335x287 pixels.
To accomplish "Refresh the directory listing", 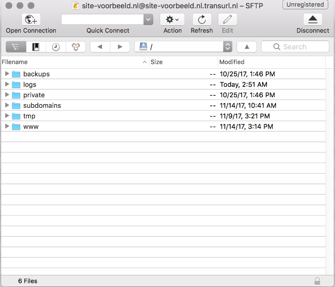I will tap(202, 20).
